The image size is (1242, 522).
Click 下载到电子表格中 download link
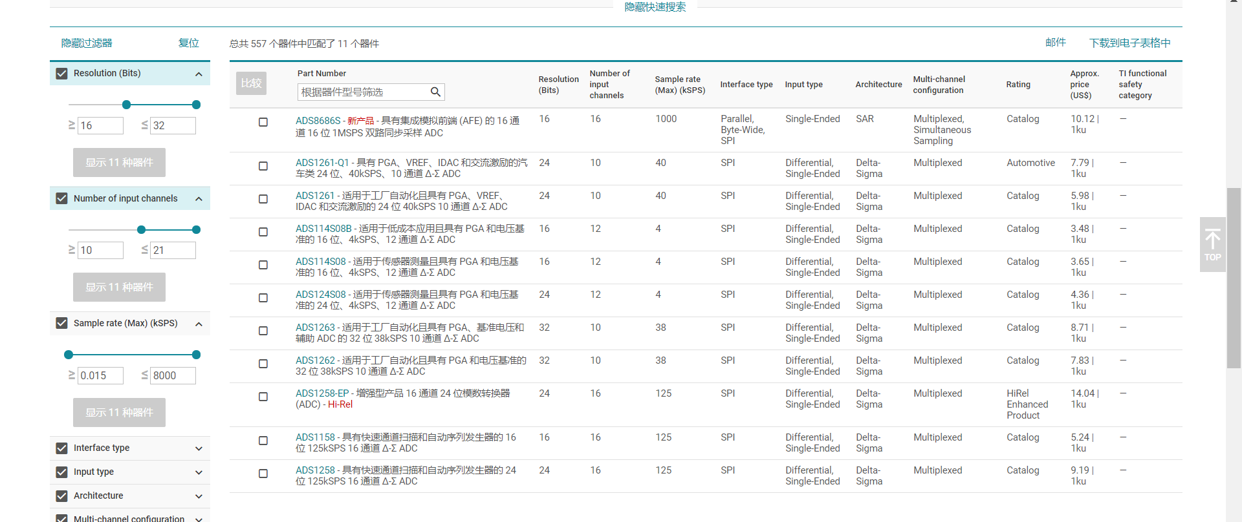(x=1130, y=43)
